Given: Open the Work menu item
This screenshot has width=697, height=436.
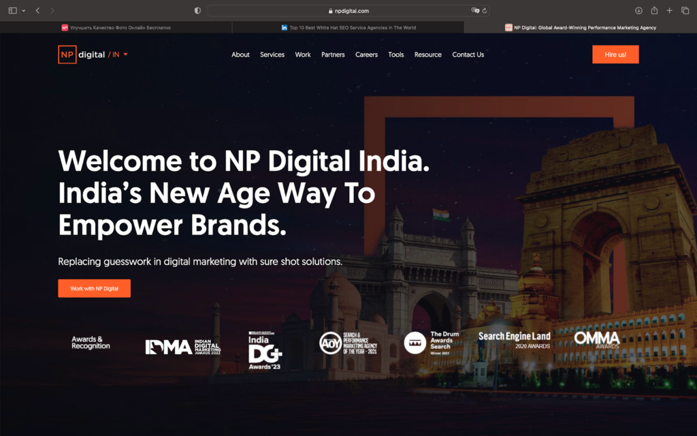Looking at the screenshot, I should (x=303, y=54).
